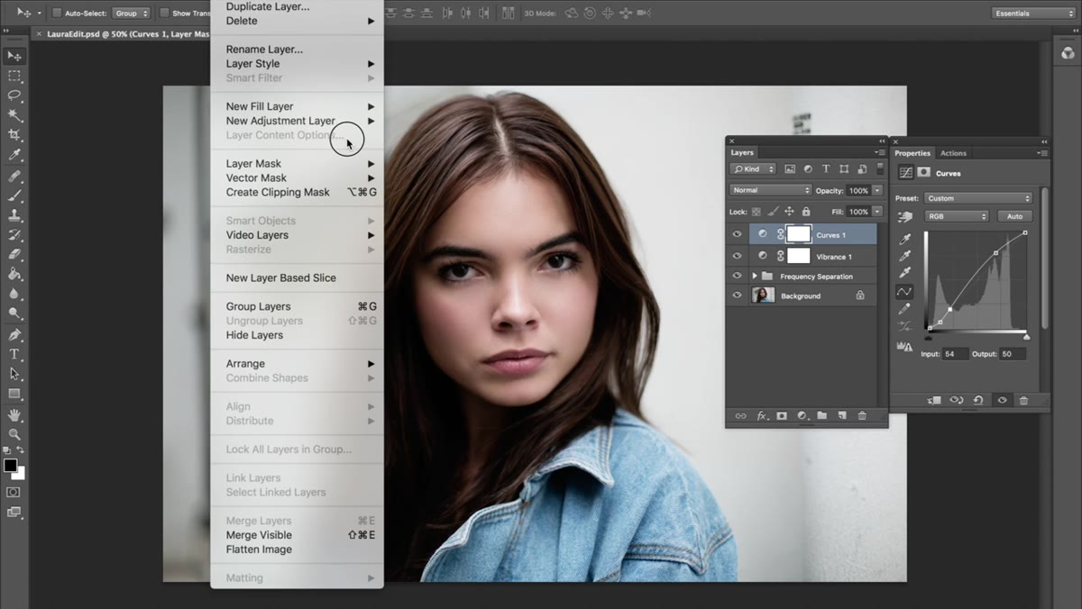
Task: Click the Link Layers icon in Layers panel
Action: pyautogui.click(x=740, y=416)
